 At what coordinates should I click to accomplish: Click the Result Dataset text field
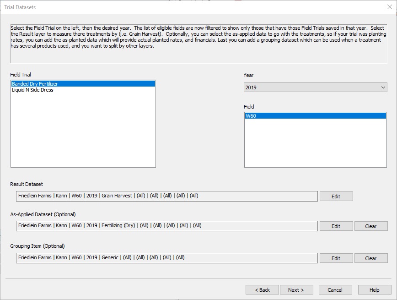tap(166, 196)
